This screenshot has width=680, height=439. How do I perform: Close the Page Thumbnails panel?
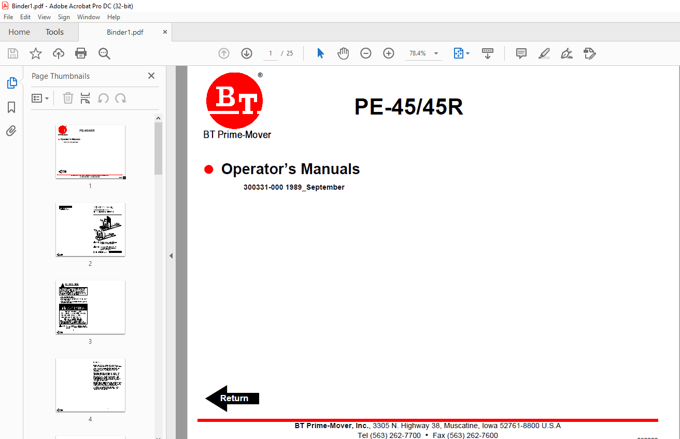coord(151,76)
